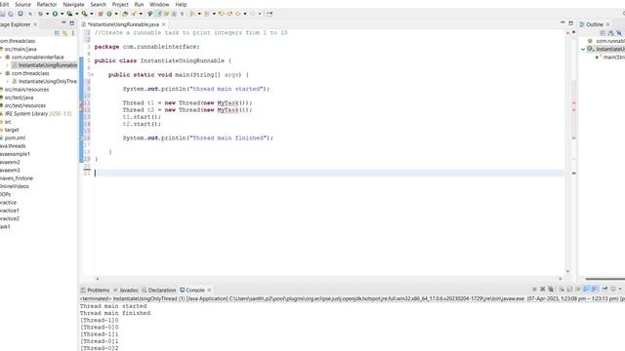625x351 pixels.
Task: Toggle Word Wrap in Console toolbar
Action: pyautogui.click(x=578, y=289)
